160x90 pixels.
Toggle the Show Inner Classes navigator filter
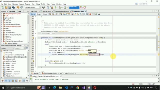click(x=16, y=81)
